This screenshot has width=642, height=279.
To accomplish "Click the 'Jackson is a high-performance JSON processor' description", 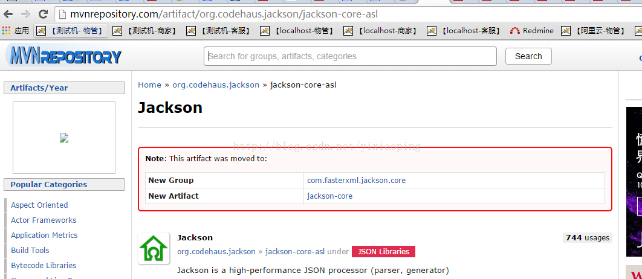I will click(313, 271).
